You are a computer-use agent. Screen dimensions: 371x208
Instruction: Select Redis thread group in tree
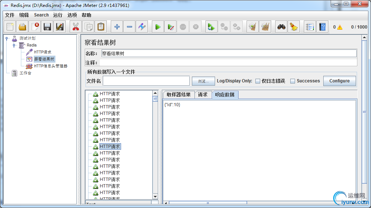coord(32,45)
